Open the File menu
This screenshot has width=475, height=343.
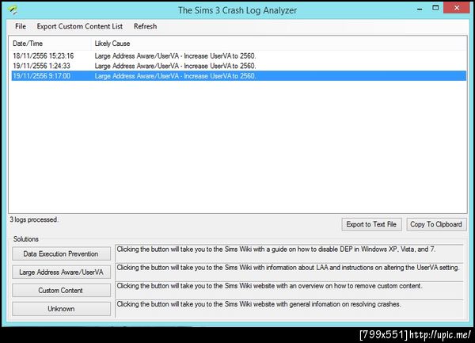pyautogui.click(x=21, y=26)
